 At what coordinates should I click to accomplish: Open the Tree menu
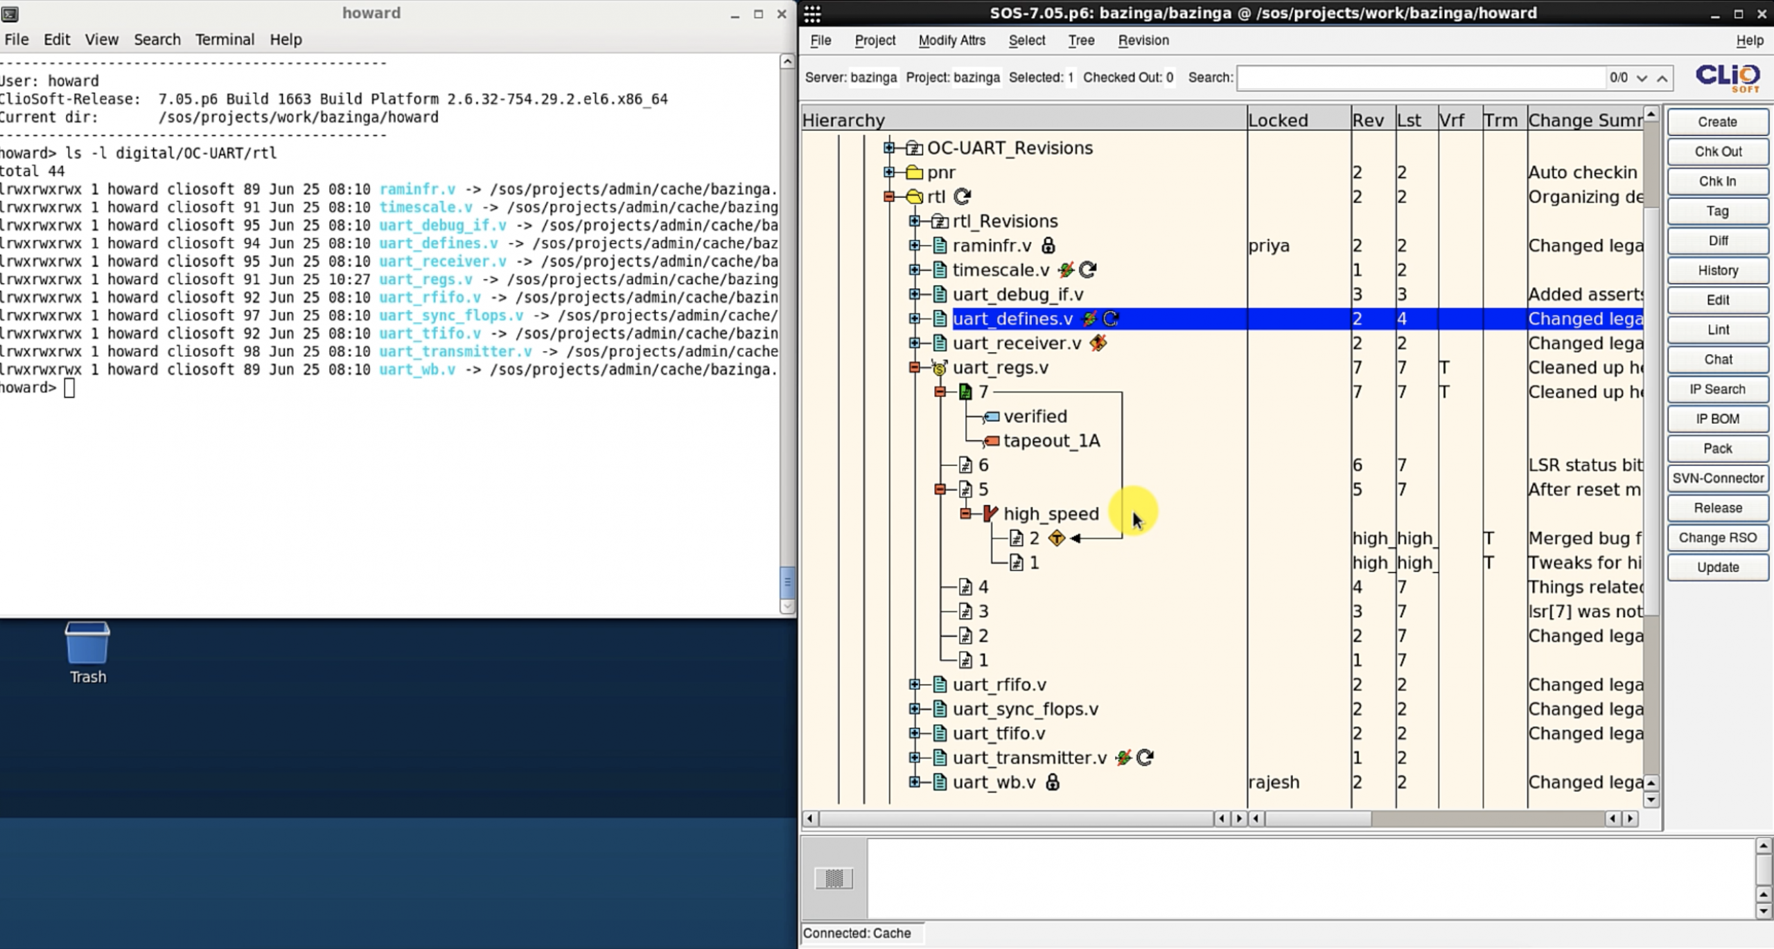(x=1081, y=40)
